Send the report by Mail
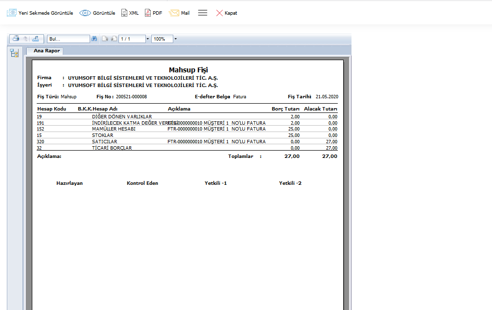The height and width of the screenshot is (310, 492). pos(179,13)
